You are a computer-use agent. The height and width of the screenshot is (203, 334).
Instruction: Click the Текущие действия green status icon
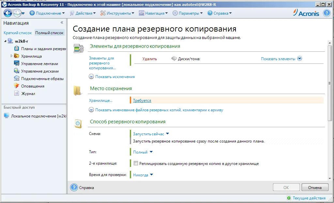click(x=289, y=198)
